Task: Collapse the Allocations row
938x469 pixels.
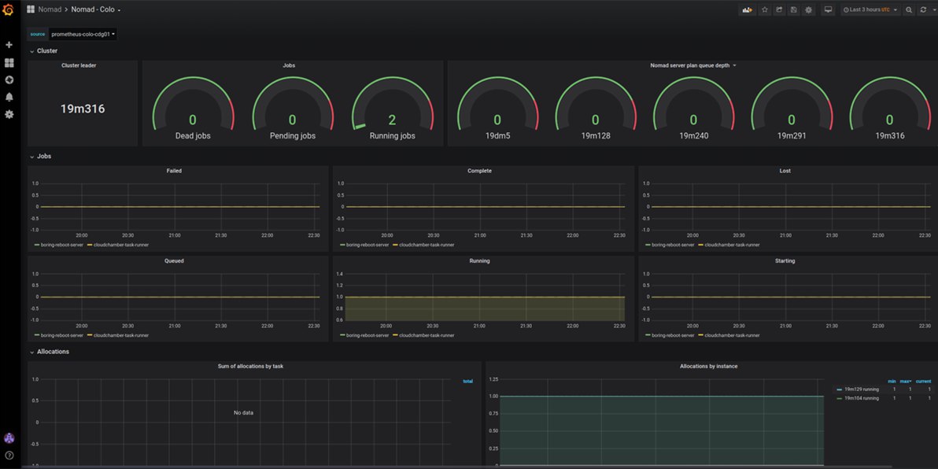Action: pyautogui.click(x=50, y=352)
